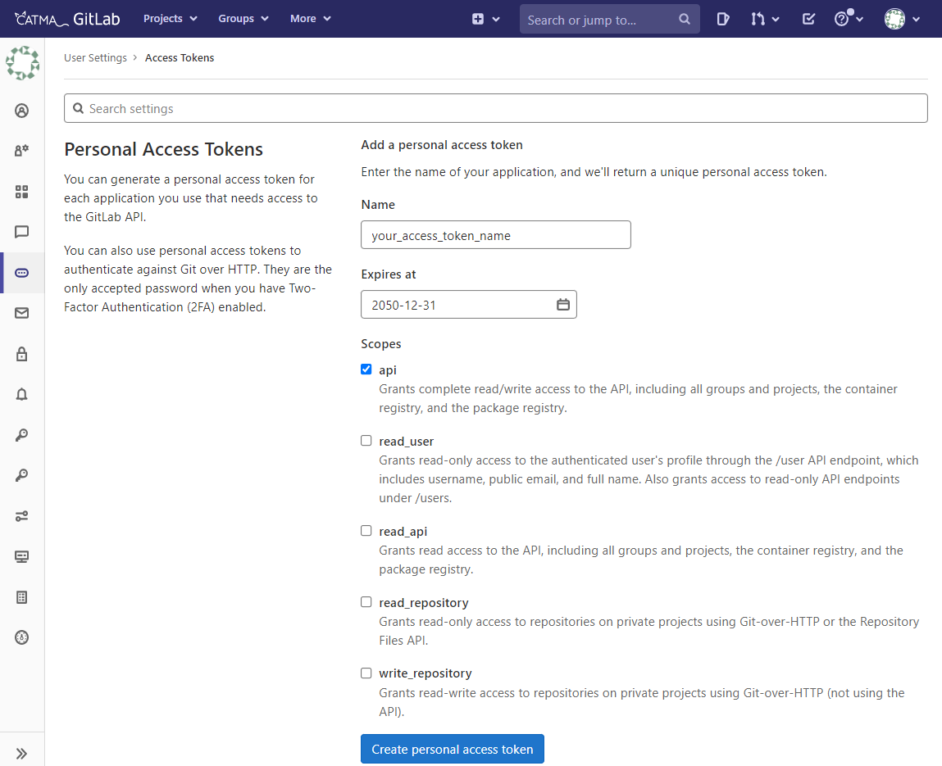Image resolution: width=942 pixels, height=766 pixels.
Task: Open Authentication log icon in the sidebar
Action: click(x=21, y=597)
